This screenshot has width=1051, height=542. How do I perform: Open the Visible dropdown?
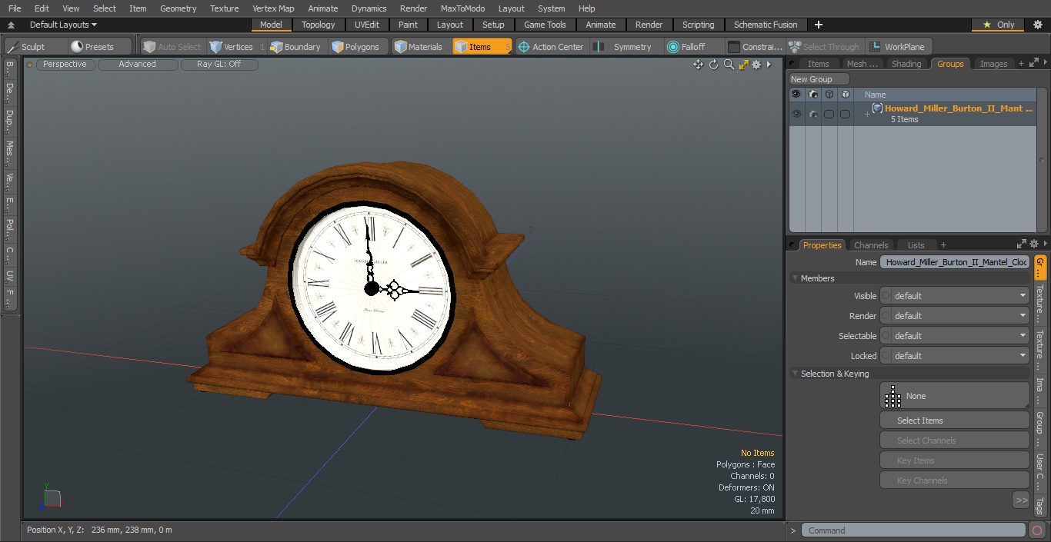point(959,296)
